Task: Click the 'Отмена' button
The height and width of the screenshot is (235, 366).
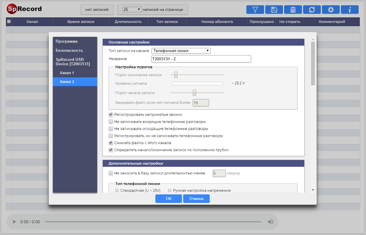Action: coord(196,198)
